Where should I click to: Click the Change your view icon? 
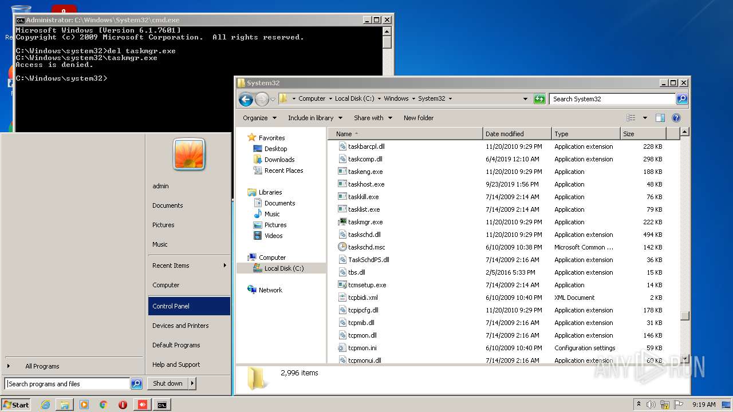[x=631, y=118]
